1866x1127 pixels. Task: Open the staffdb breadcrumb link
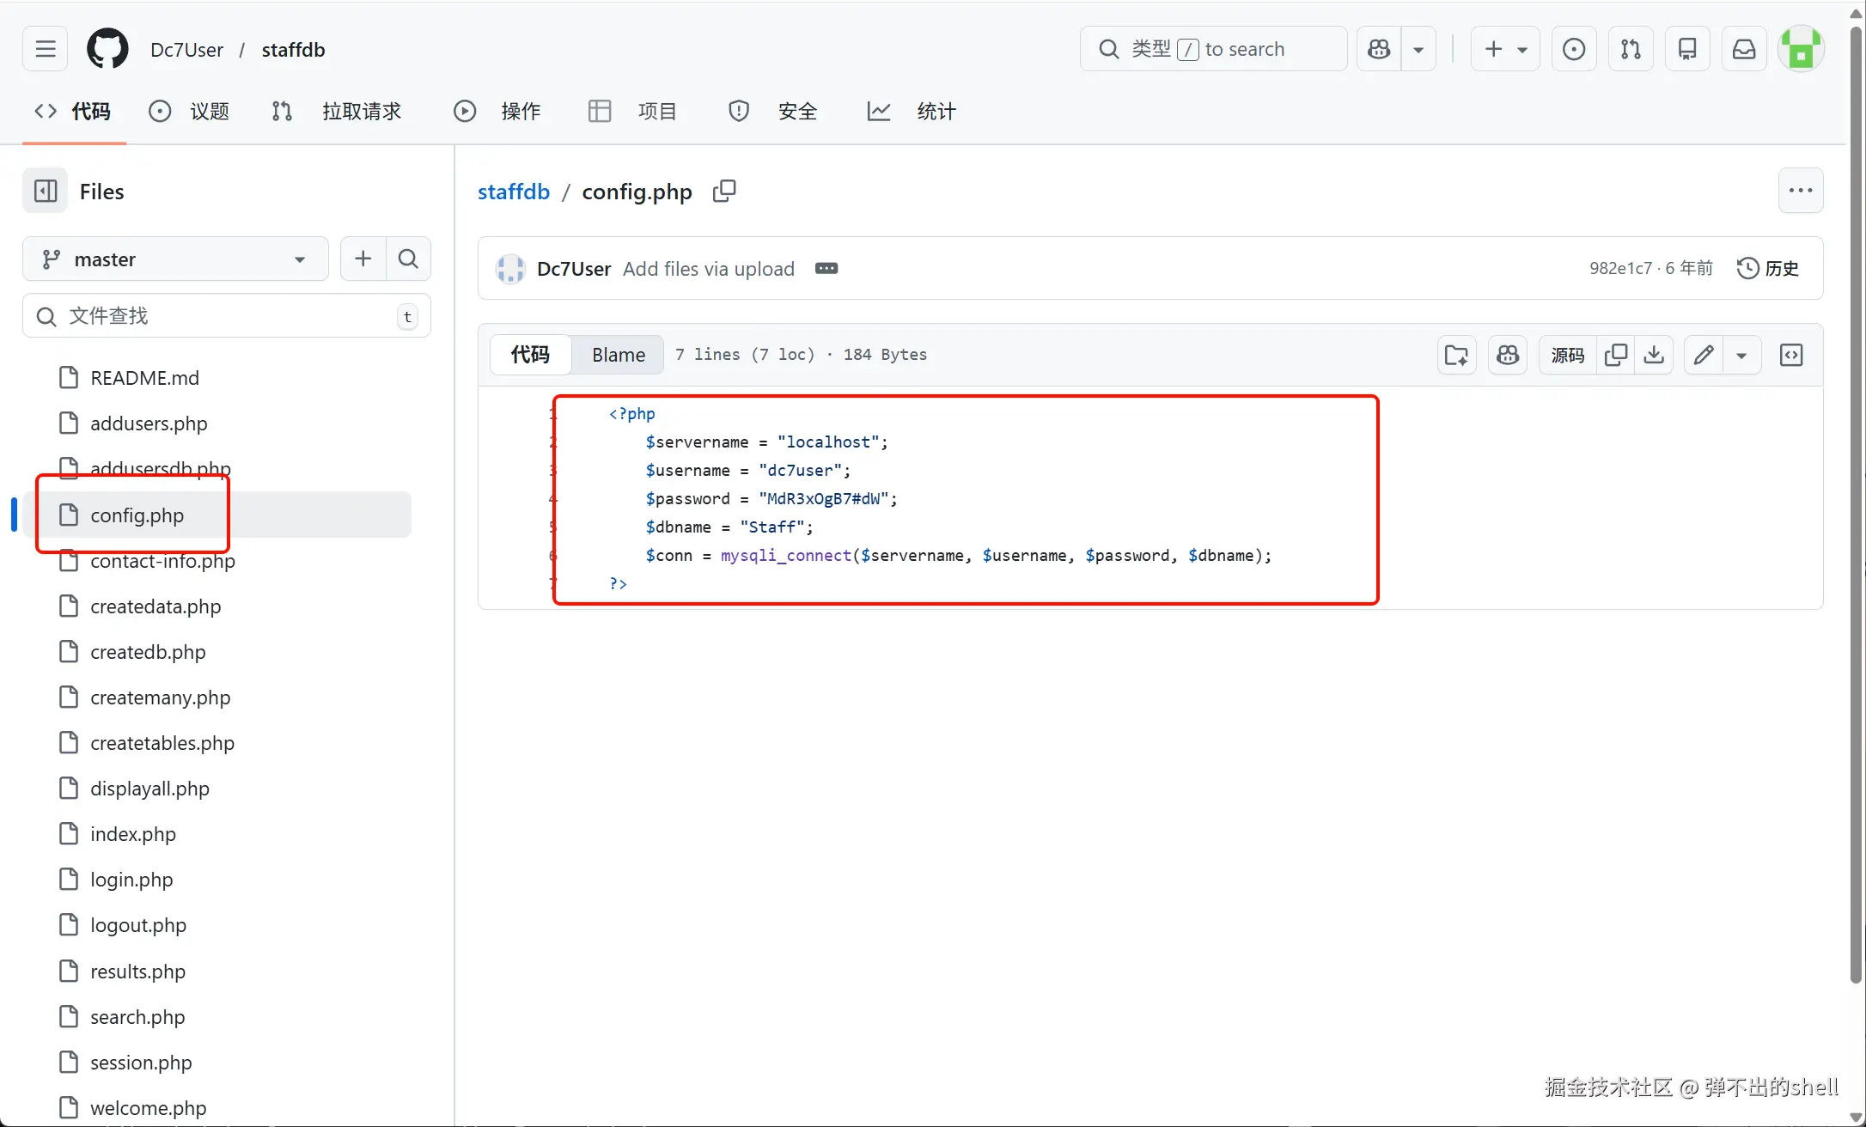(513, 192)
